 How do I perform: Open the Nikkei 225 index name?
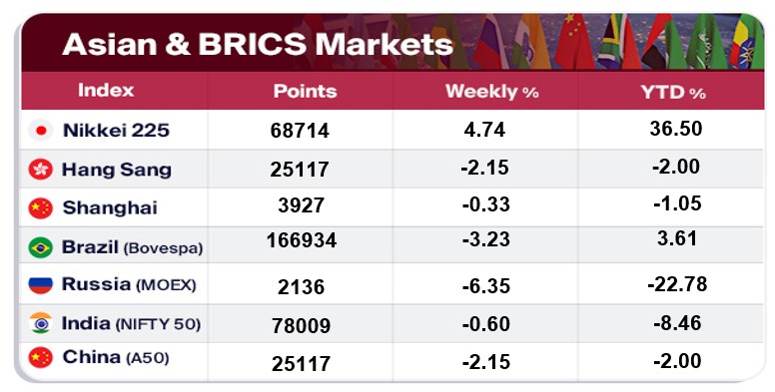tap(116, 131)
